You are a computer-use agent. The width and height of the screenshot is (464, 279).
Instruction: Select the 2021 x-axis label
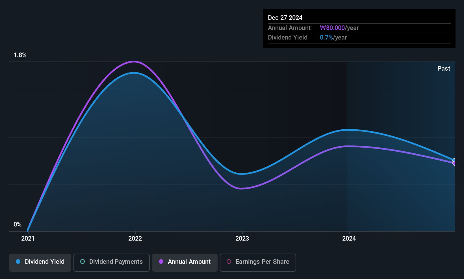tap(28, 238)
